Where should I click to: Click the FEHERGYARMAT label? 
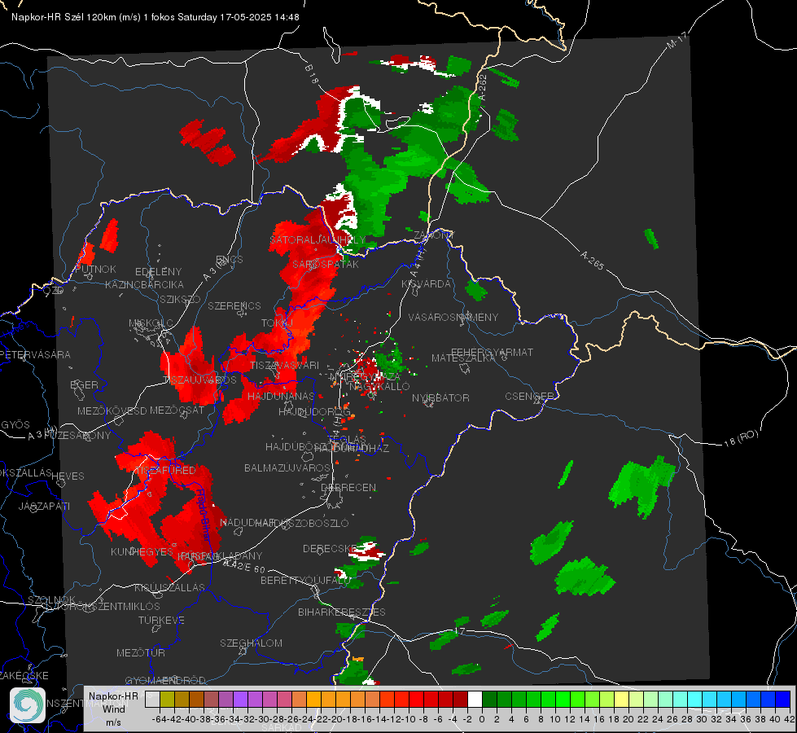[492, 352]
